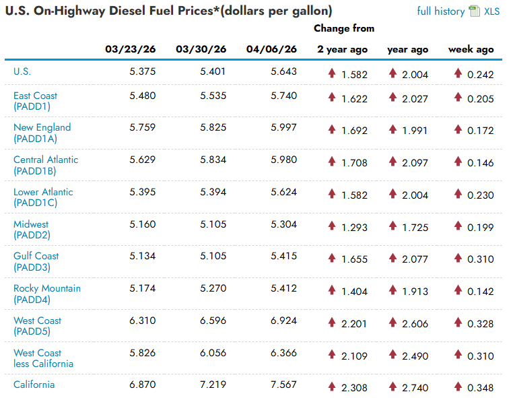The image size is (511, 398).
Task: Select East Coast (PADD1) region link
Action: pos(35,100)
